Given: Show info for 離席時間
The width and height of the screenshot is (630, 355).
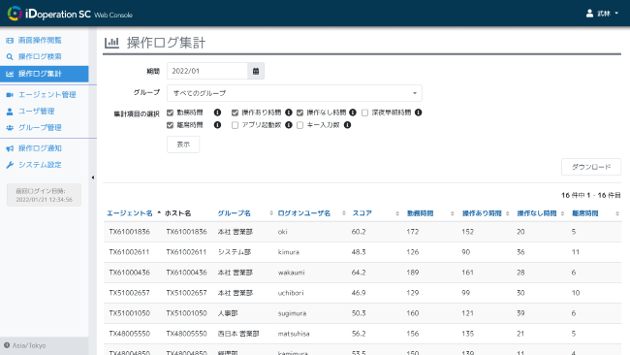Looking at the screenshot, I should (217, 125).
